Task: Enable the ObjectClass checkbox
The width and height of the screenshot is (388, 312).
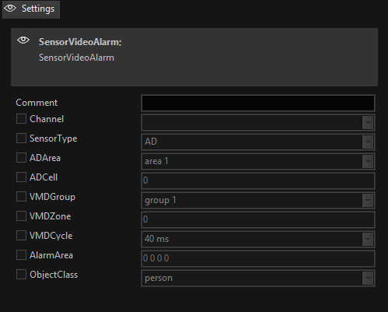Action: (x=21, y=275)
